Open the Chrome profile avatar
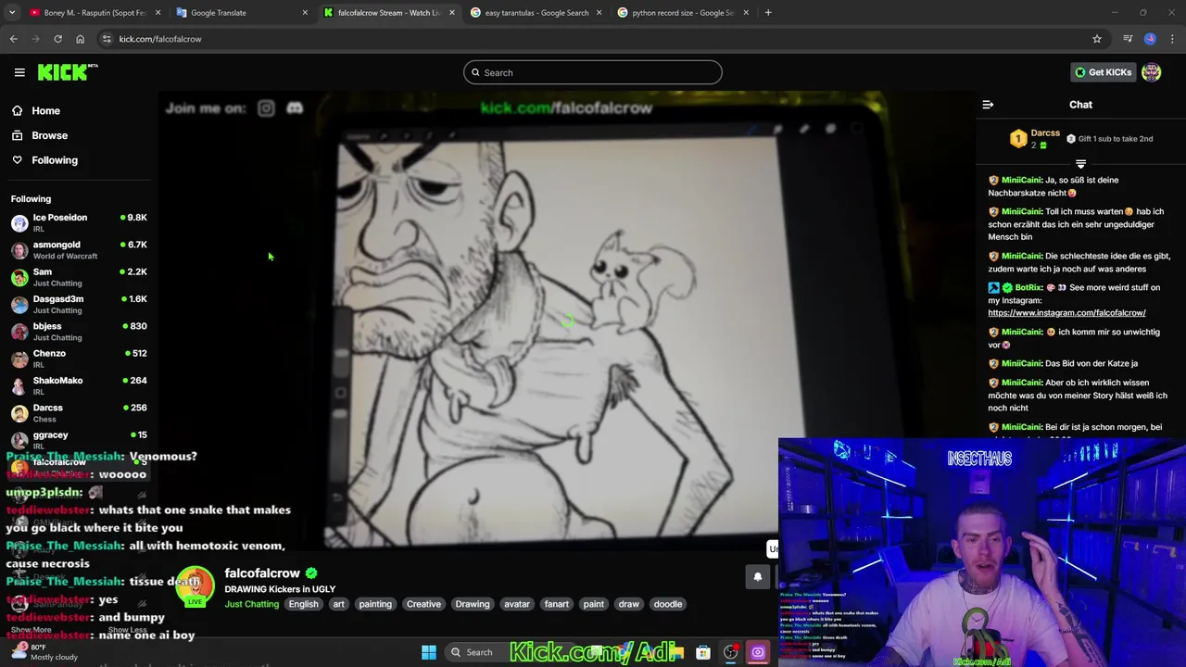The height and width of the screenshot is (667, 1186). (x=1150, y=39)
